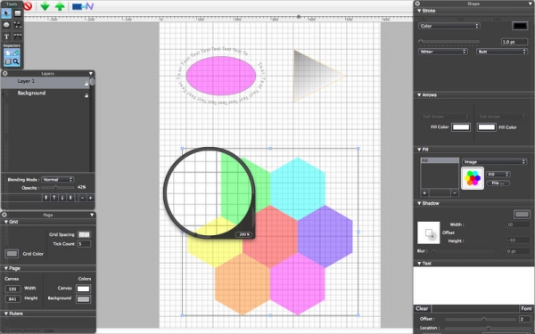The image size is (535, 334).
Task: Select the Background layer row
Action: (45, 94)
